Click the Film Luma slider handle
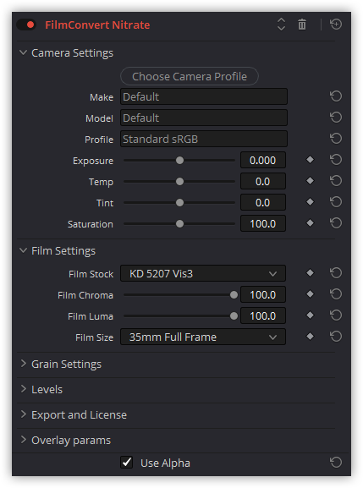The image size is (363, 488). click(234, 316)
